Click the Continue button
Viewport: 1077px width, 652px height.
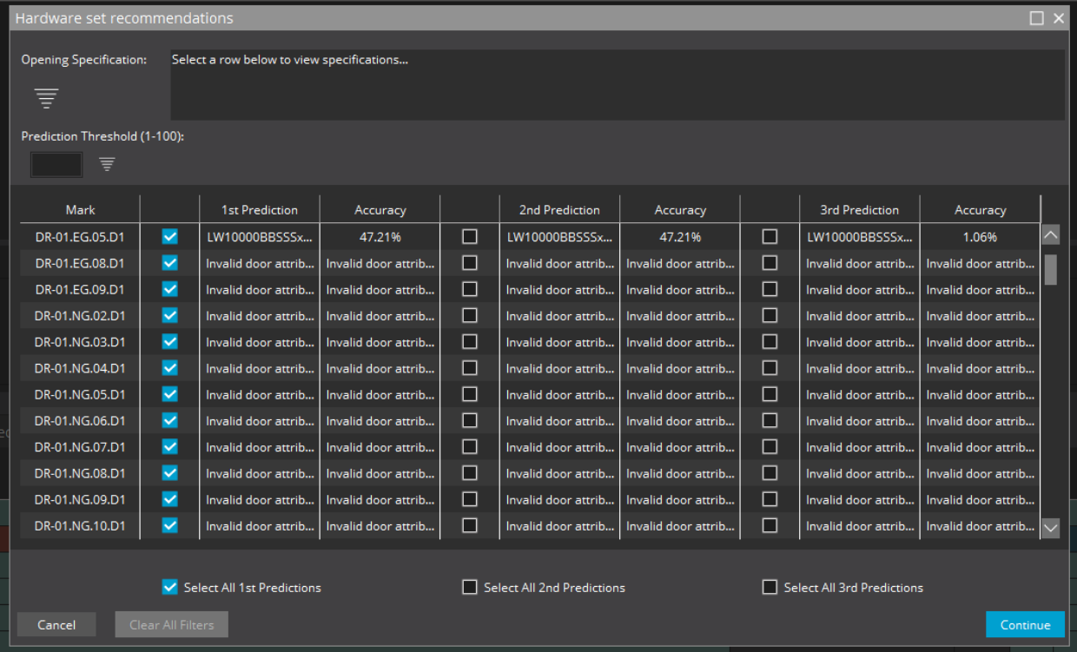tap(1025, 624)
